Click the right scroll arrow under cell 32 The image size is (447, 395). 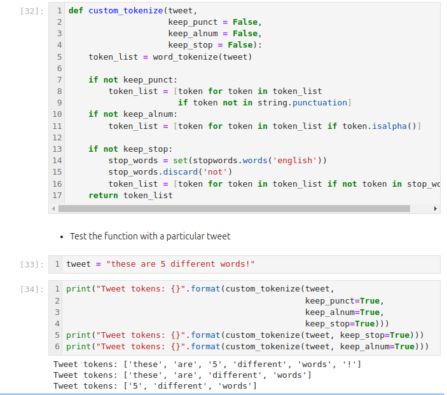click(436, 208)
